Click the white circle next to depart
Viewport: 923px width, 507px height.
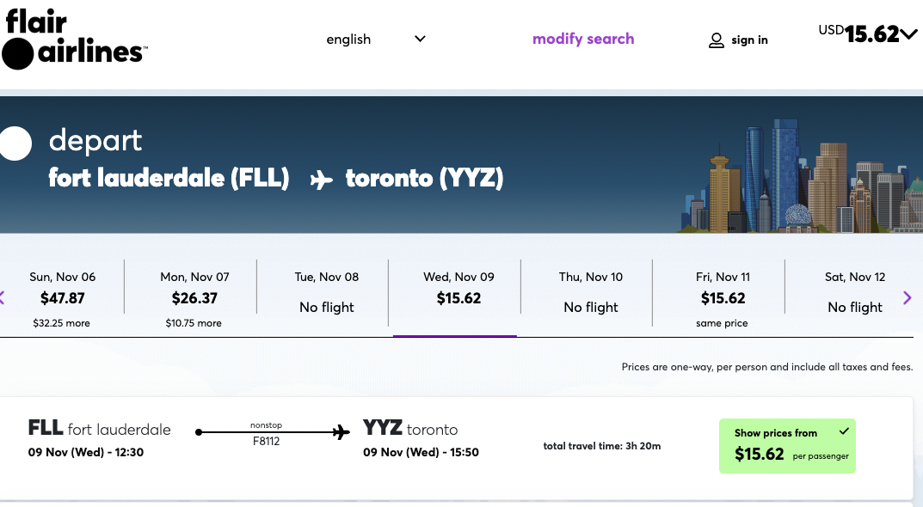[x=15, y=144]
